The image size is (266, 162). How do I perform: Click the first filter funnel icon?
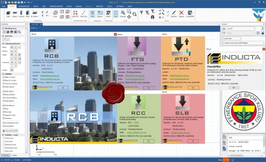(141, 12)
